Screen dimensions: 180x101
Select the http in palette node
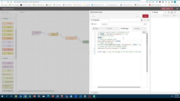[x=8, y=71]
